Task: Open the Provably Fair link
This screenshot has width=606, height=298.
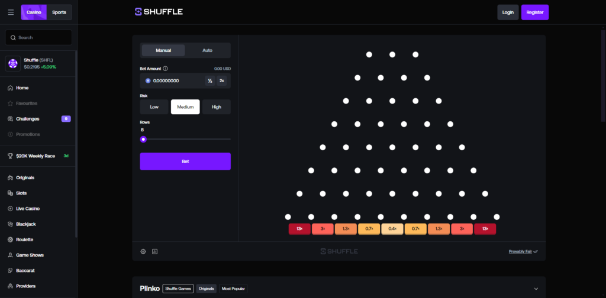Action: pyautogui.click(x=521, y=252)
